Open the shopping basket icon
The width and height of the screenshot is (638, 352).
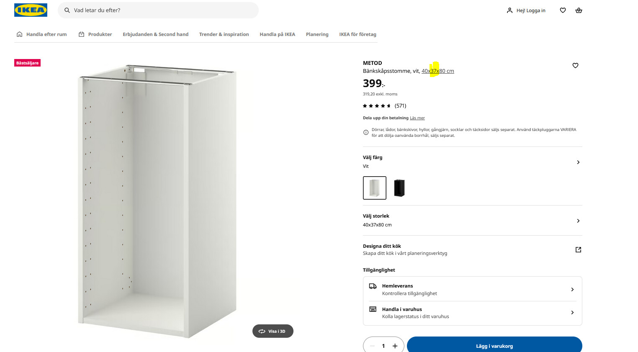click(x=579, y=10)
